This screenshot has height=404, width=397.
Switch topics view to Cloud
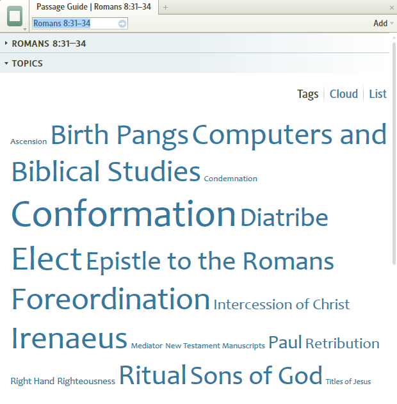pos(344,93)
